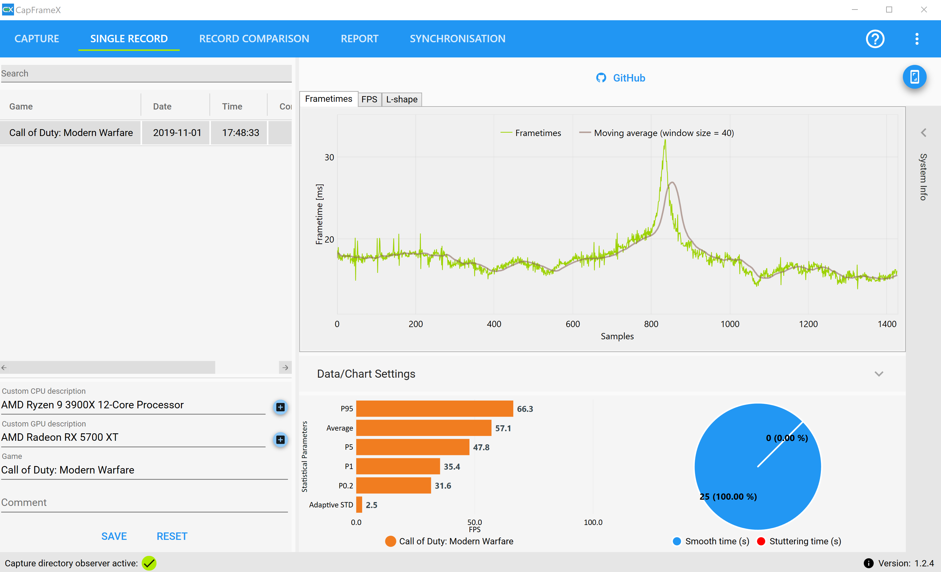The width and height of the screenshot is (941, 572).
Task: Toggle the Moving average legend series
Action: [x=657, y=133]
